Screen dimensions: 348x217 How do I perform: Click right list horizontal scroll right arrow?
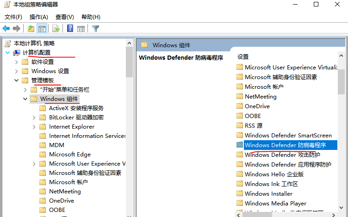click(333, 215)
